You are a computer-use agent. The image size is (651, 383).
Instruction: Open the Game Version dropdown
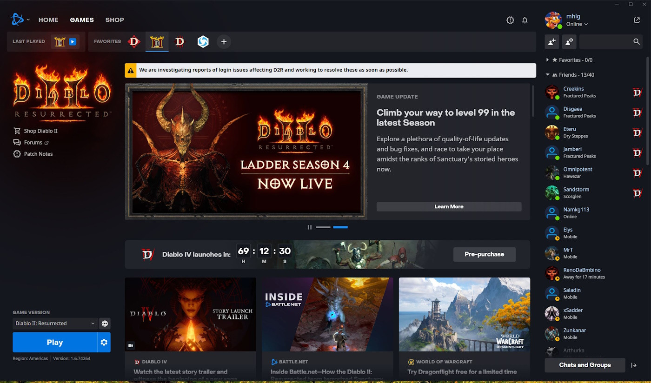click(55, 324)
